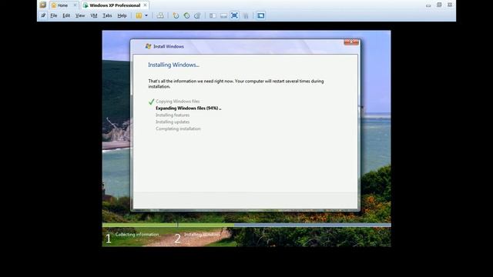The width and height of the screenshot is (493, 277).
Task: Toggle the thumbnail bar icon
Action: pos(223,15)
